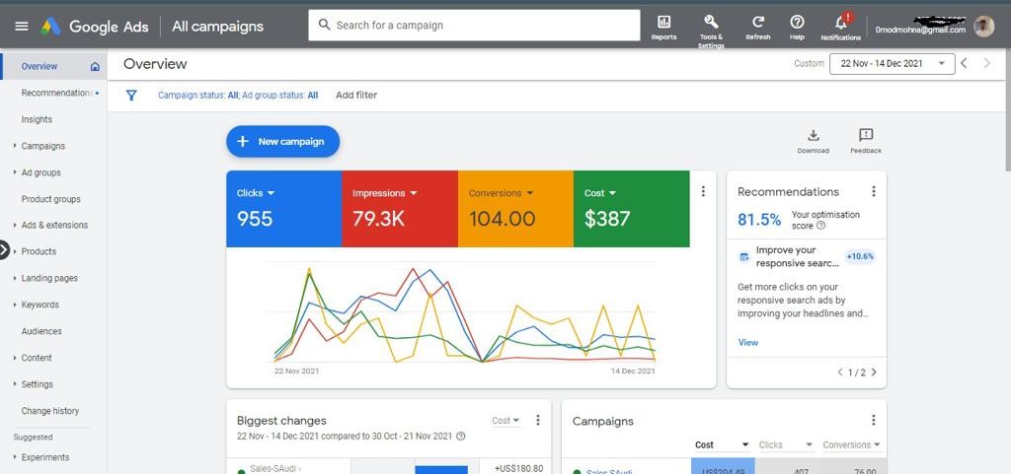Viewport: 1011px width, 474px height.
Task: Click the Google Ads logo
Action: pos(94,27)
